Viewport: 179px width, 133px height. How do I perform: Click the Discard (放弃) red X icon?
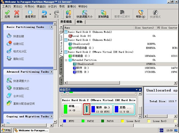[17, 13]
